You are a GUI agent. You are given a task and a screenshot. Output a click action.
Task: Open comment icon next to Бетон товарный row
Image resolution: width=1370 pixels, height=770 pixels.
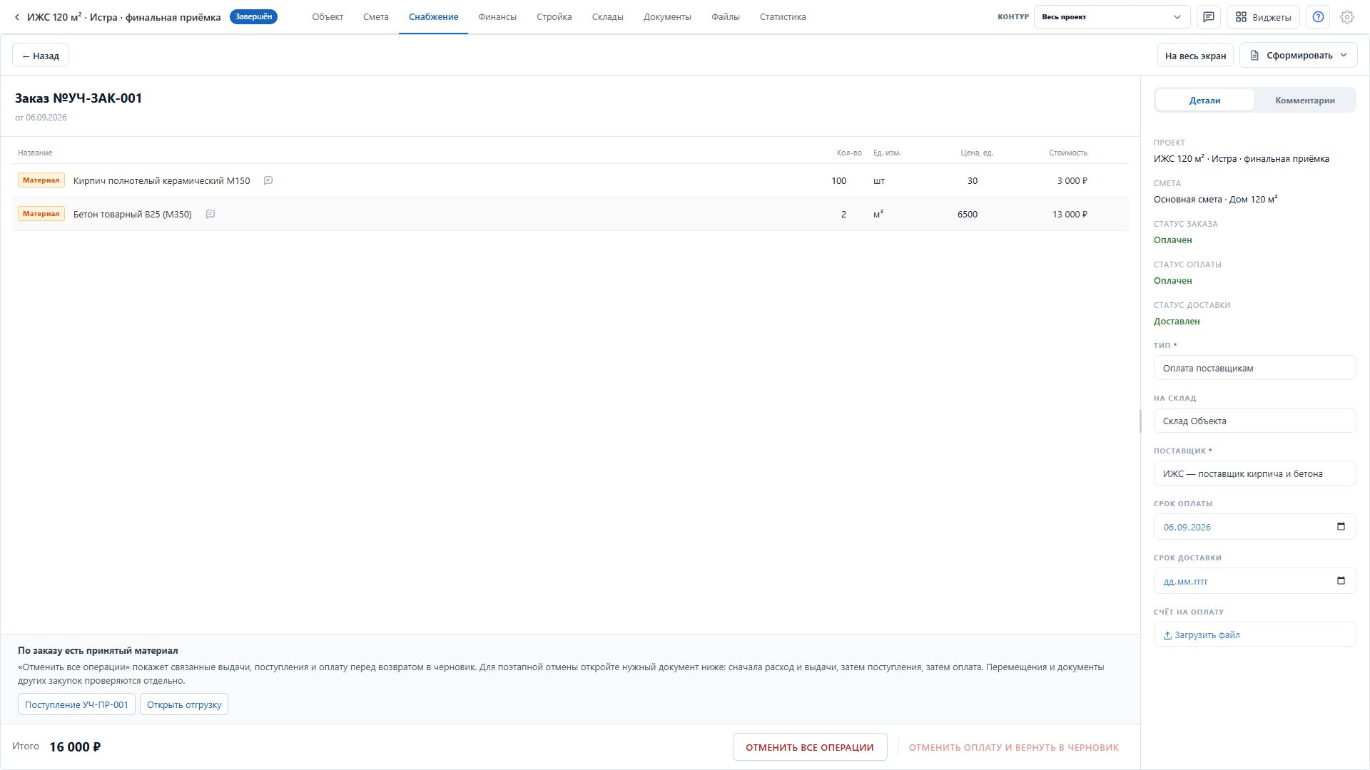[x=210, y=215]
